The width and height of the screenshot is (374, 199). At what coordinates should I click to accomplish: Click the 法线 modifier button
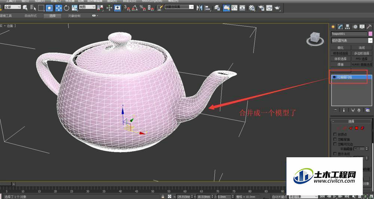coord(362,48)
